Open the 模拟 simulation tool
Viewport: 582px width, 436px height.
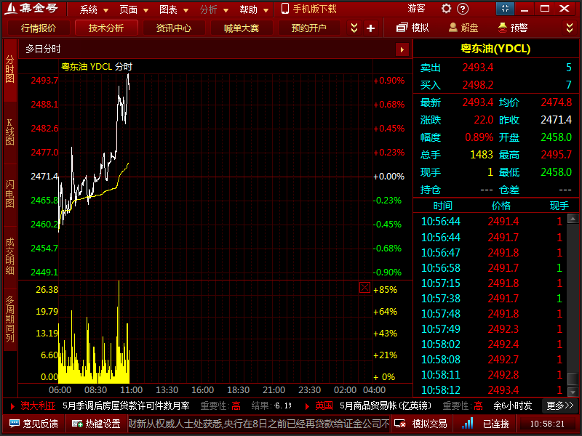(x=412, y=28)
